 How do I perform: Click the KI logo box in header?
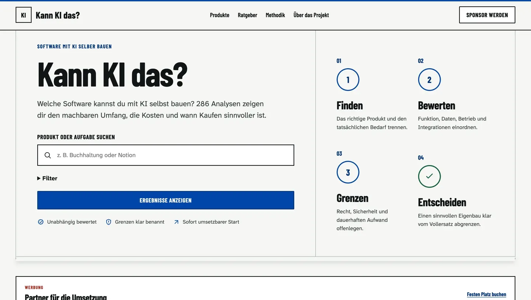pos(24,15)
